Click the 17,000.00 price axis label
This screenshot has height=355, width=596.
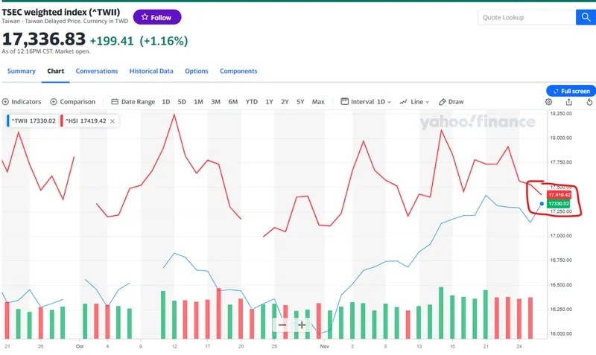click(x=561, y=236)
